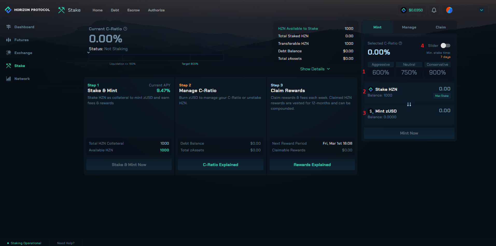Screen dimensions: 496x246
Task: Click the HZN Available to Stake label
Action: click(x=298, y=28)
